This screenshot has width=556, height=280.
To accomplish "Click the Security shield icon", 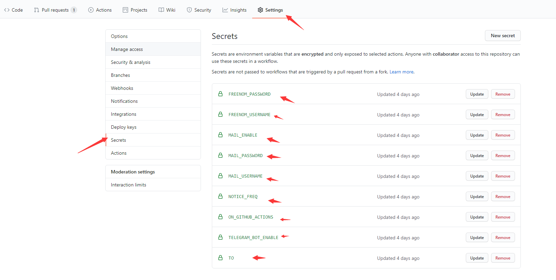I will [x=189, y=10].
